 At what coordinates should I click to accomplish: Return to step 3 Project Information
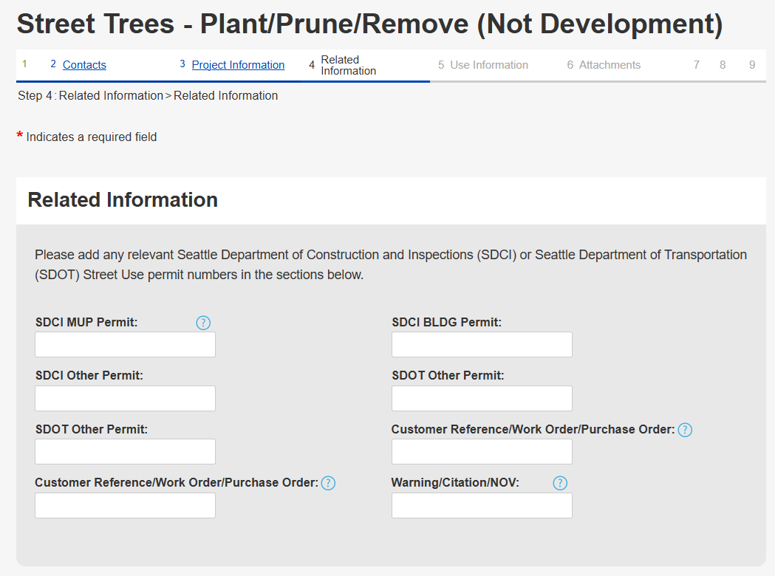tap(238, 65)
